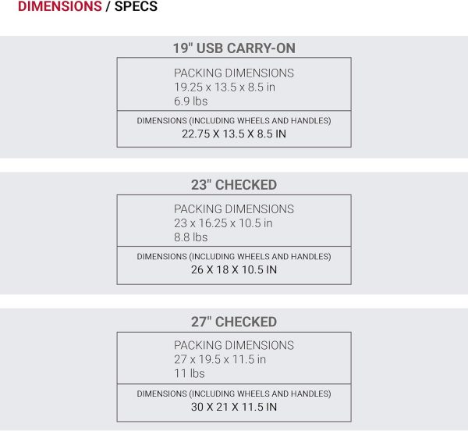Click wheels and handles label in 27" box
Image resolution: width=468 pixels, height=431 pixels.
coord(234,394)
